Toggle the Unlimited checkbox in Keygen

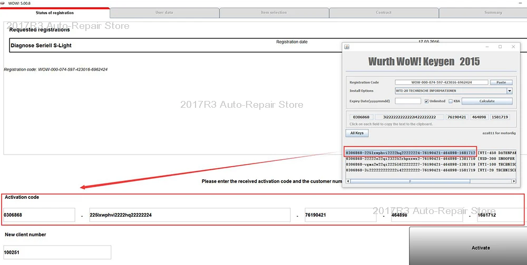426,101
